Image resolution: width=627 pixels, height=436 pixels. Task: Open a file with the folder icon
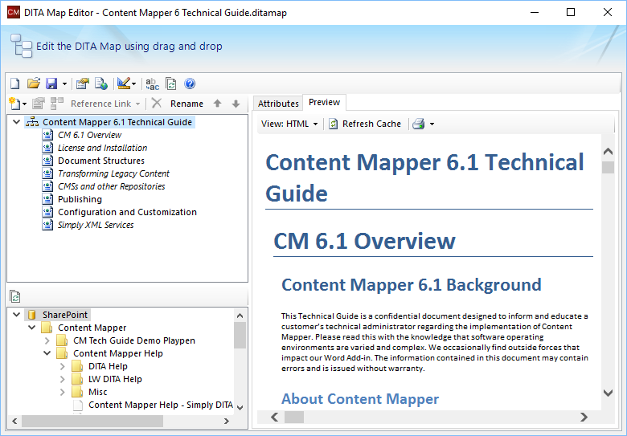(33, 84)
